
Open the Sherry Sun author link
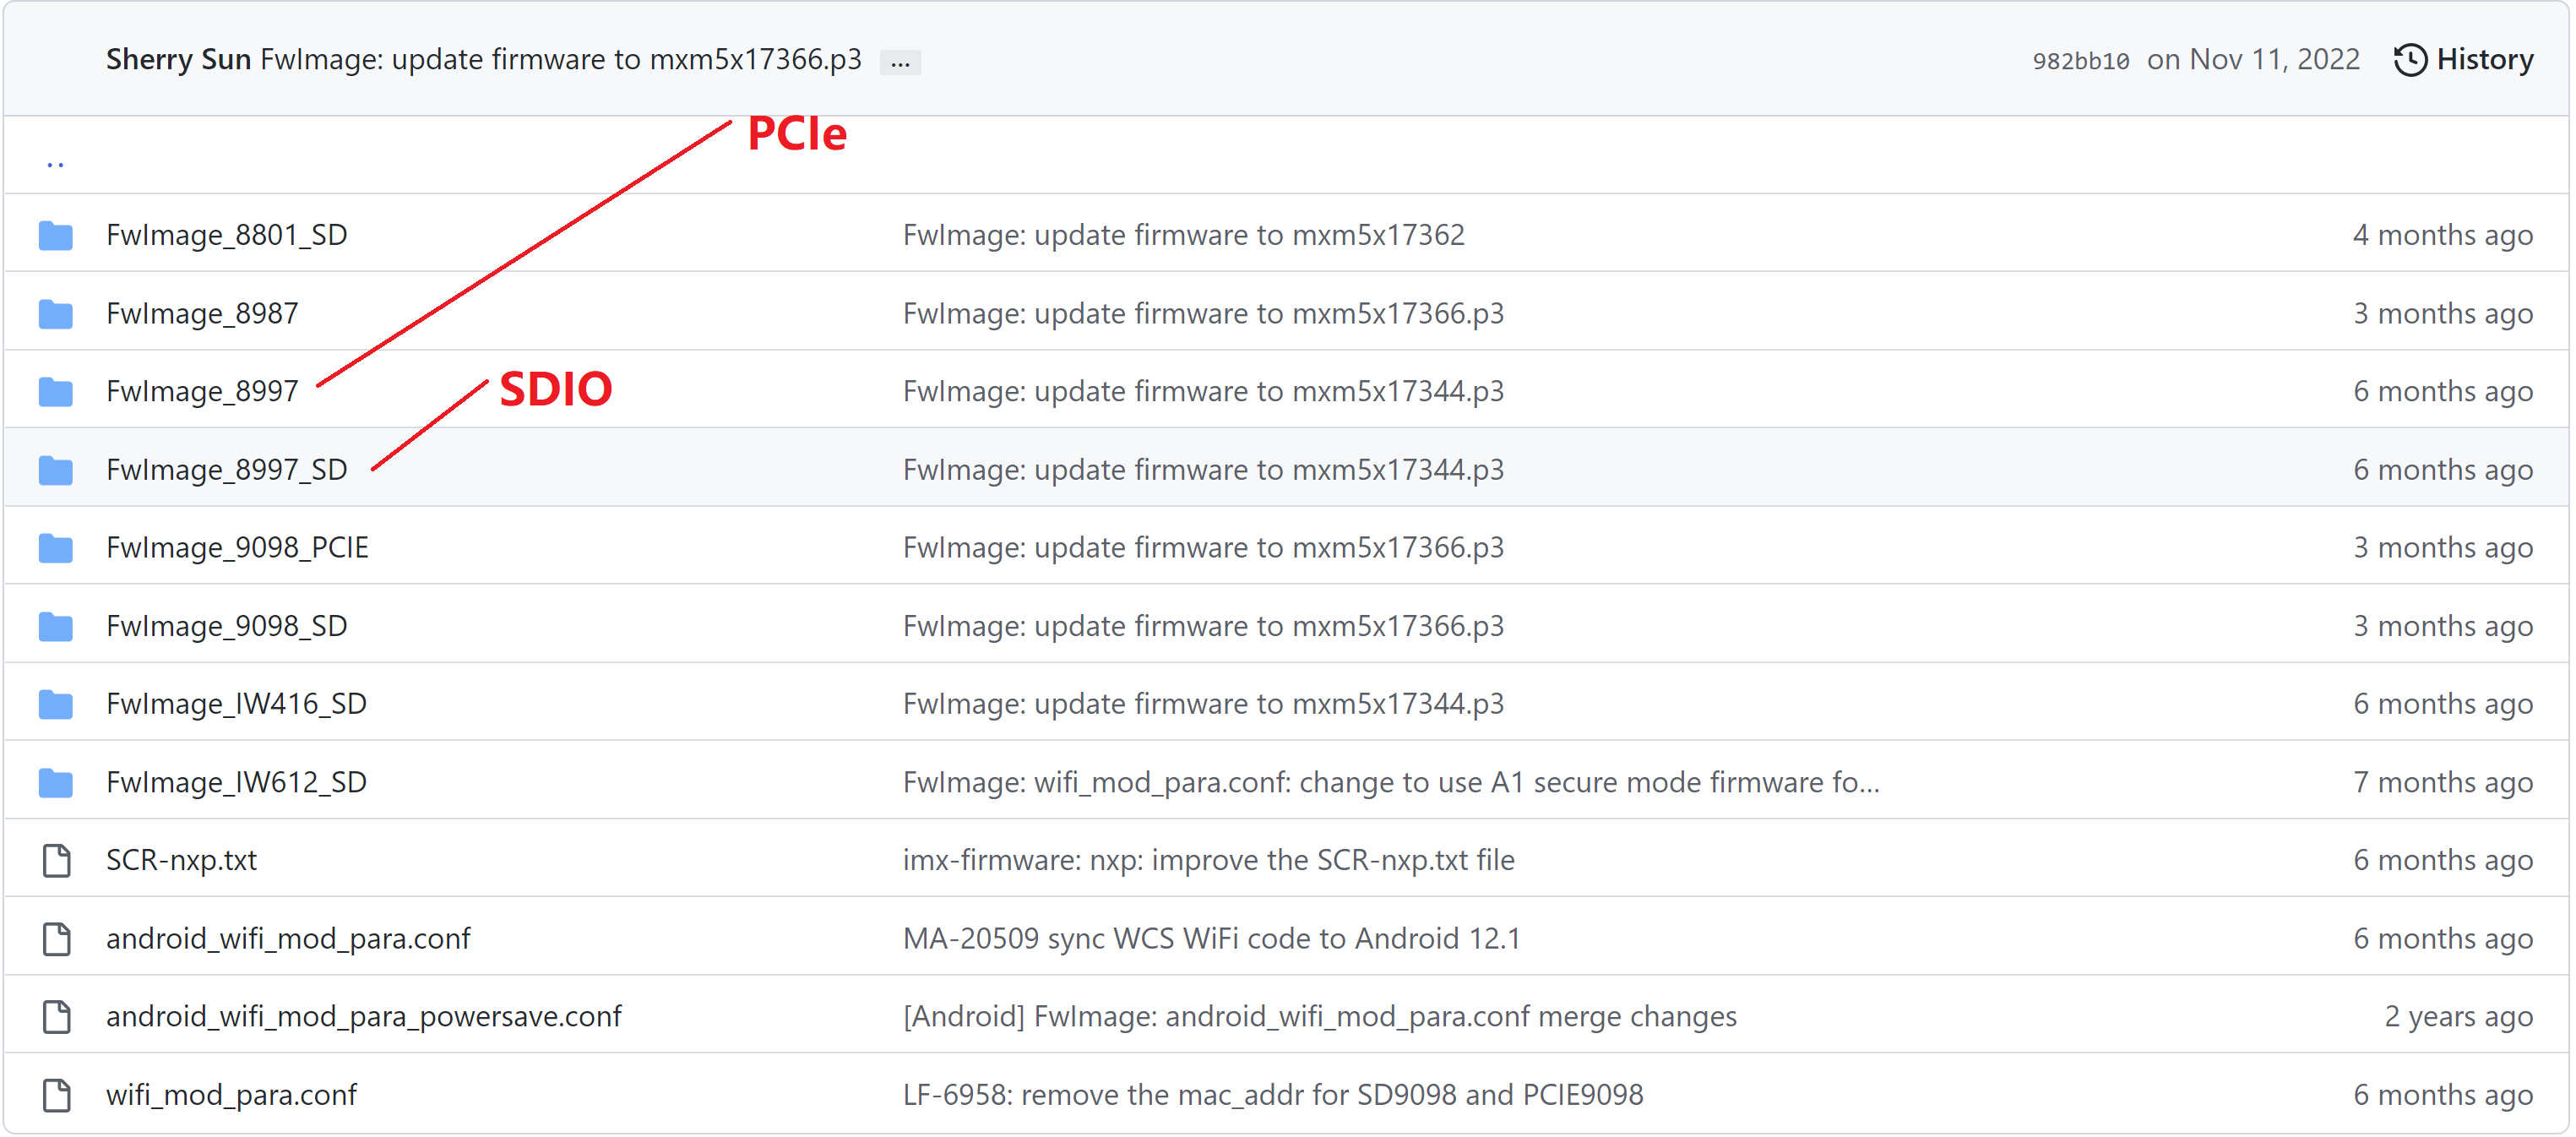[178, 60]
